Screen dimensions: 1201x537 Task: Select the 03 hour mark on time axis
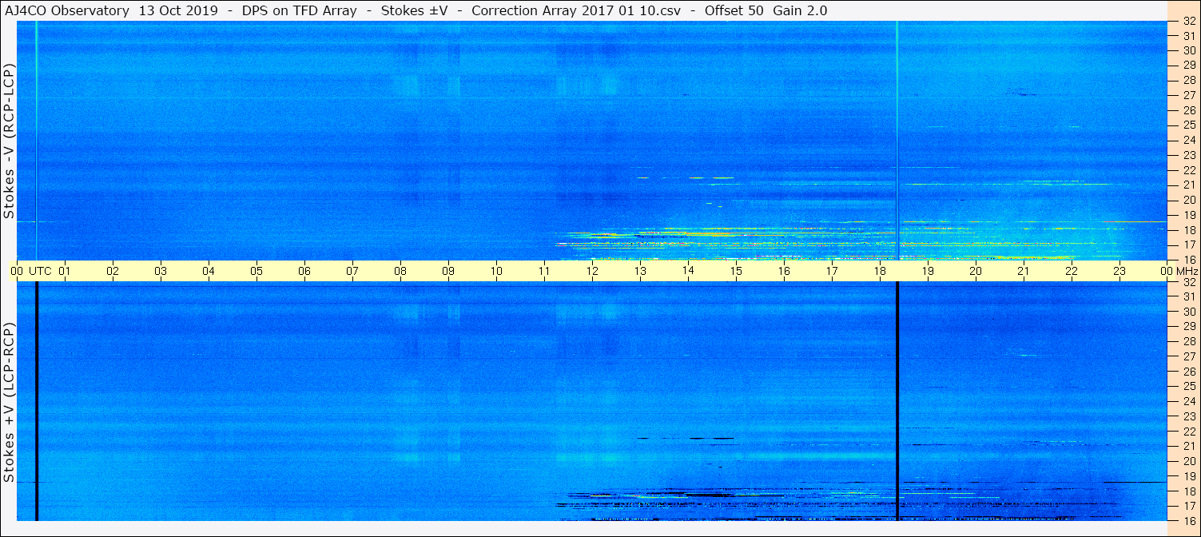tap(161, 271)
